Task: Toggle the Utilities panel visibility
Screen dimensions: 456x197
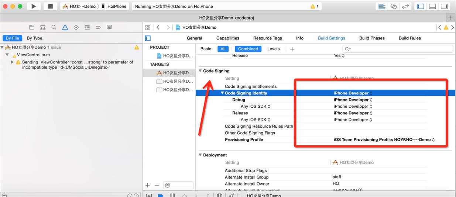Action: pos(444,6)
